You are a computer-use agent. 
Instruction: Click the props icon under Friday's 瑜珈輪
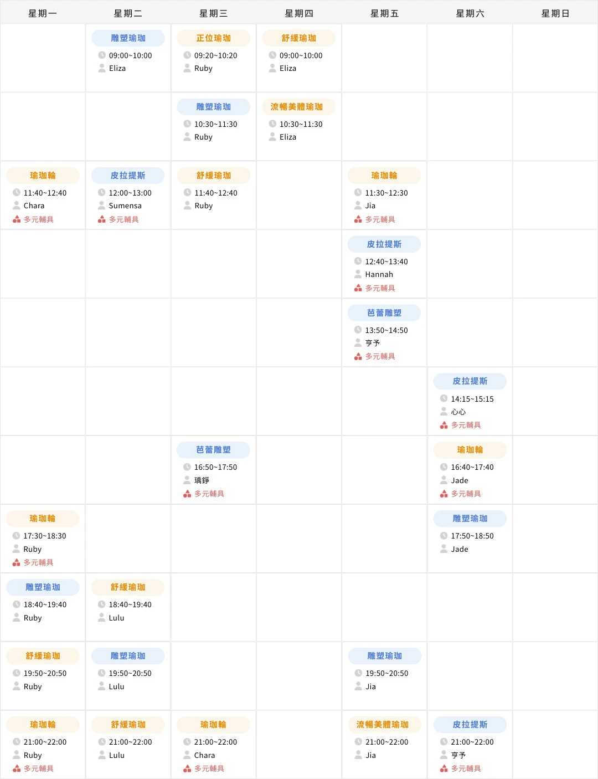(358, 219)
